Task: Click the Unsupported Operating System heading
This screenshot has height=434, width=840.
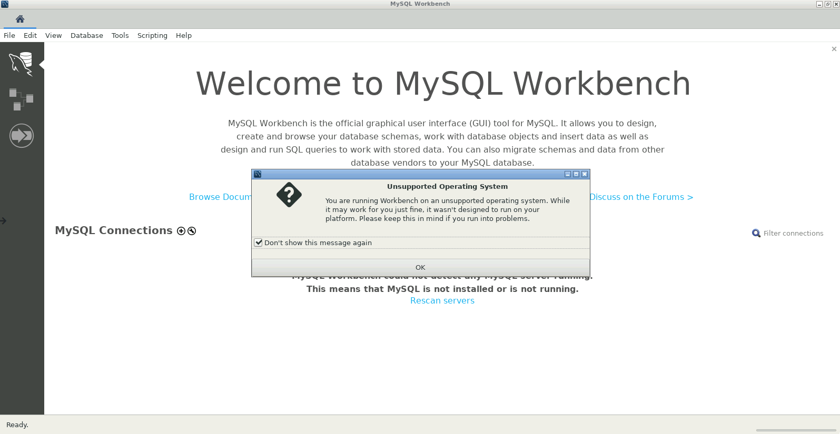Action: [x=448, y=186]
